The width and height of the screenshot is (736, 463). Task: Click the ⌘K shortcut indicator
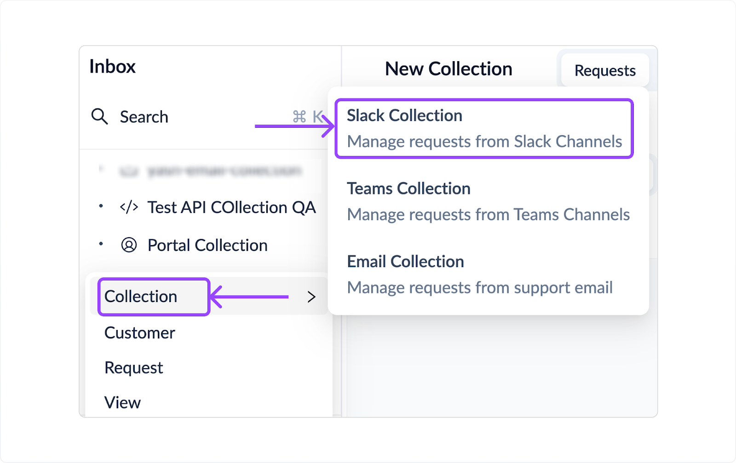[305, 116]
